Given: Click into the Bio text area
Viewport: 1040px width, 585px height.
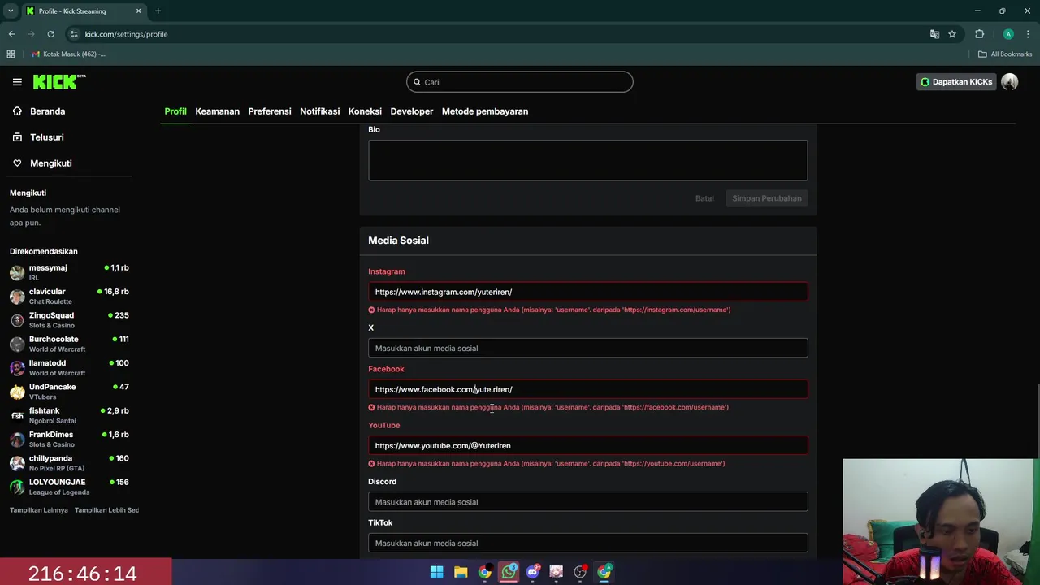Looking at the screenshot, I should point(588,160).
